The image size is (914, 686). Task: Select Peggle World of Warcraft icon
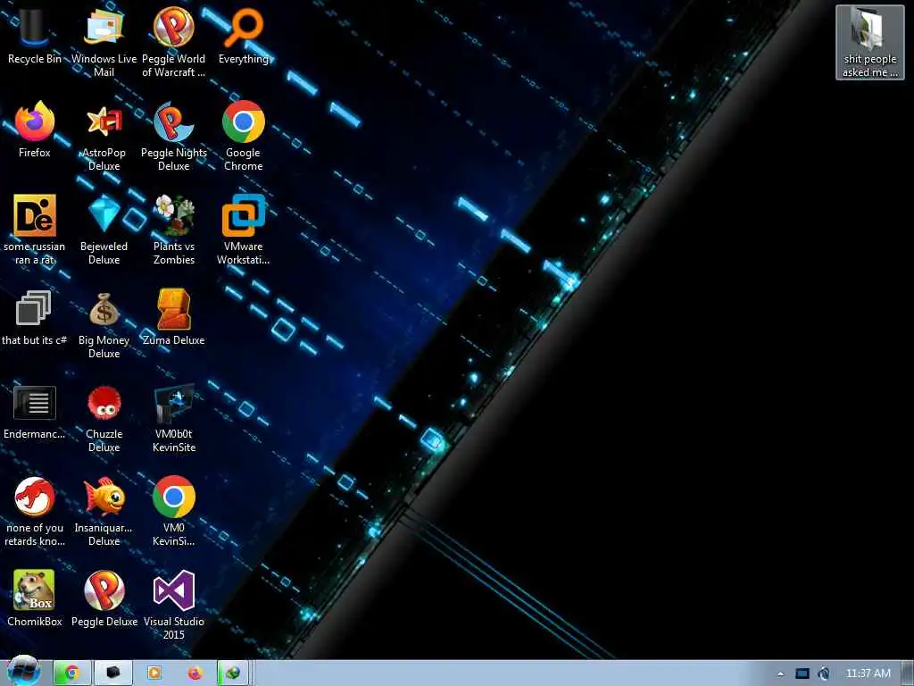point(174,41)
